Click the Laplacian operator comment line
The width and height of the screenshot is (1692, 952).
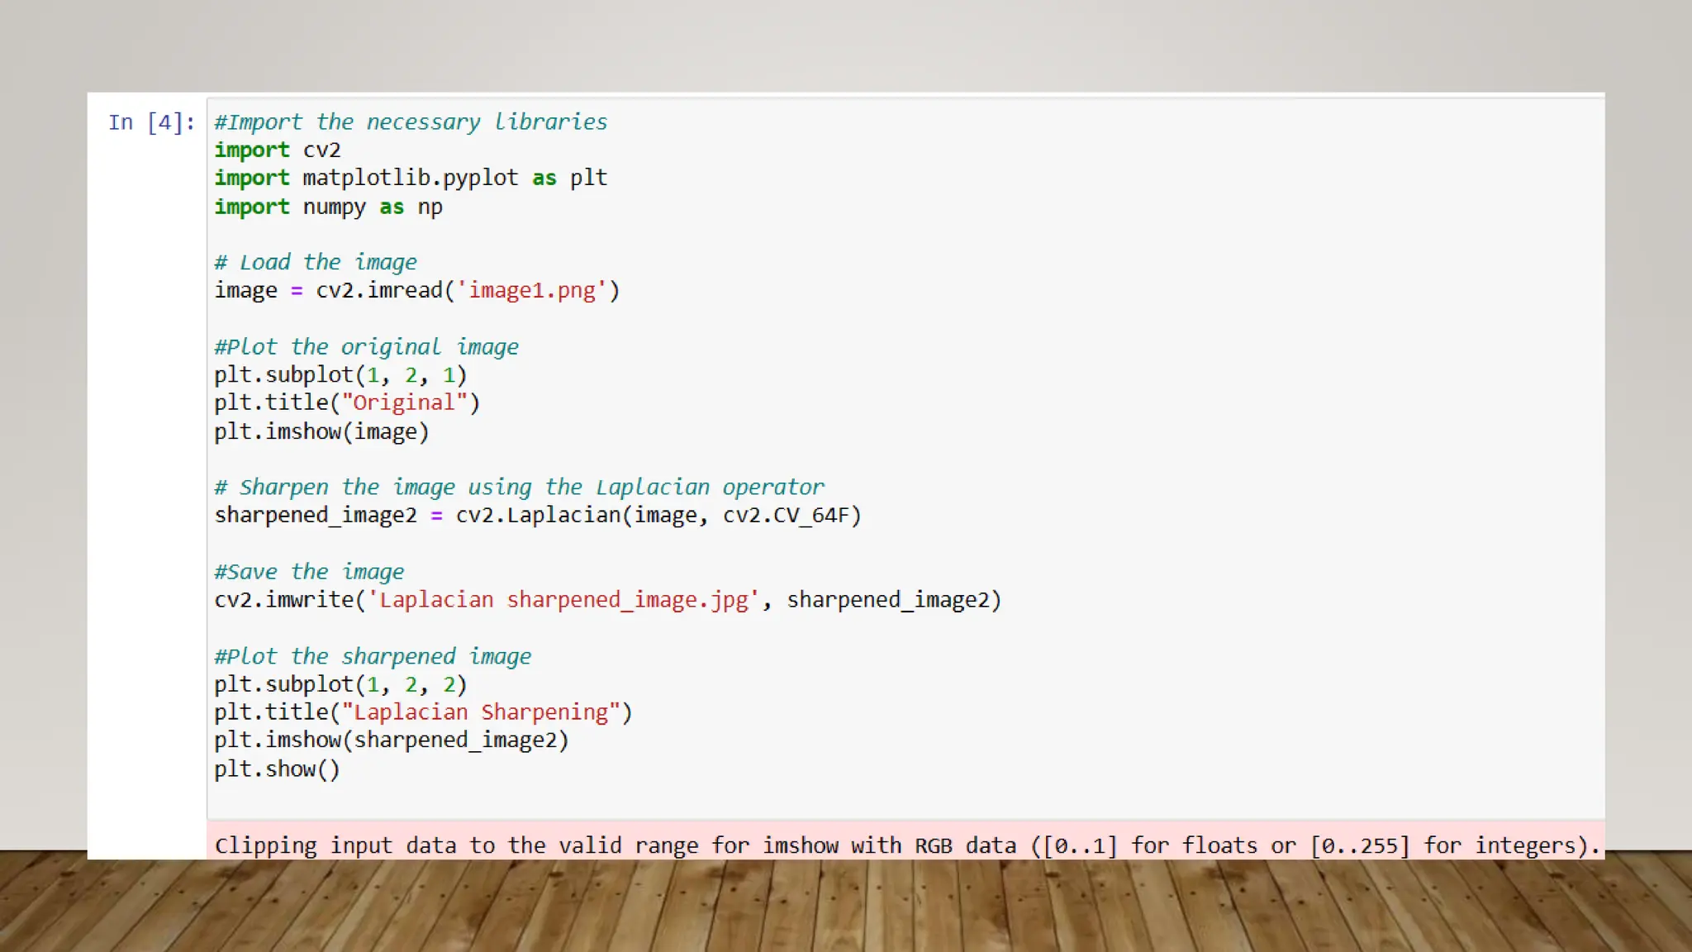tap(519, 488)
